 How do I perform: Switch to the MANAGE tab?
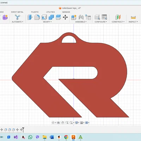(66, 12)
